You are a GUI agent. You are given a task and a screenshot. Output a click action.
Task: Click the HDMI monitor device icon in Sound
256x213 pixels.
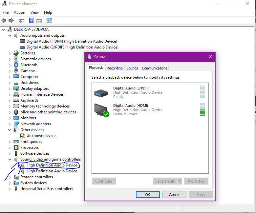coord(101,110)
